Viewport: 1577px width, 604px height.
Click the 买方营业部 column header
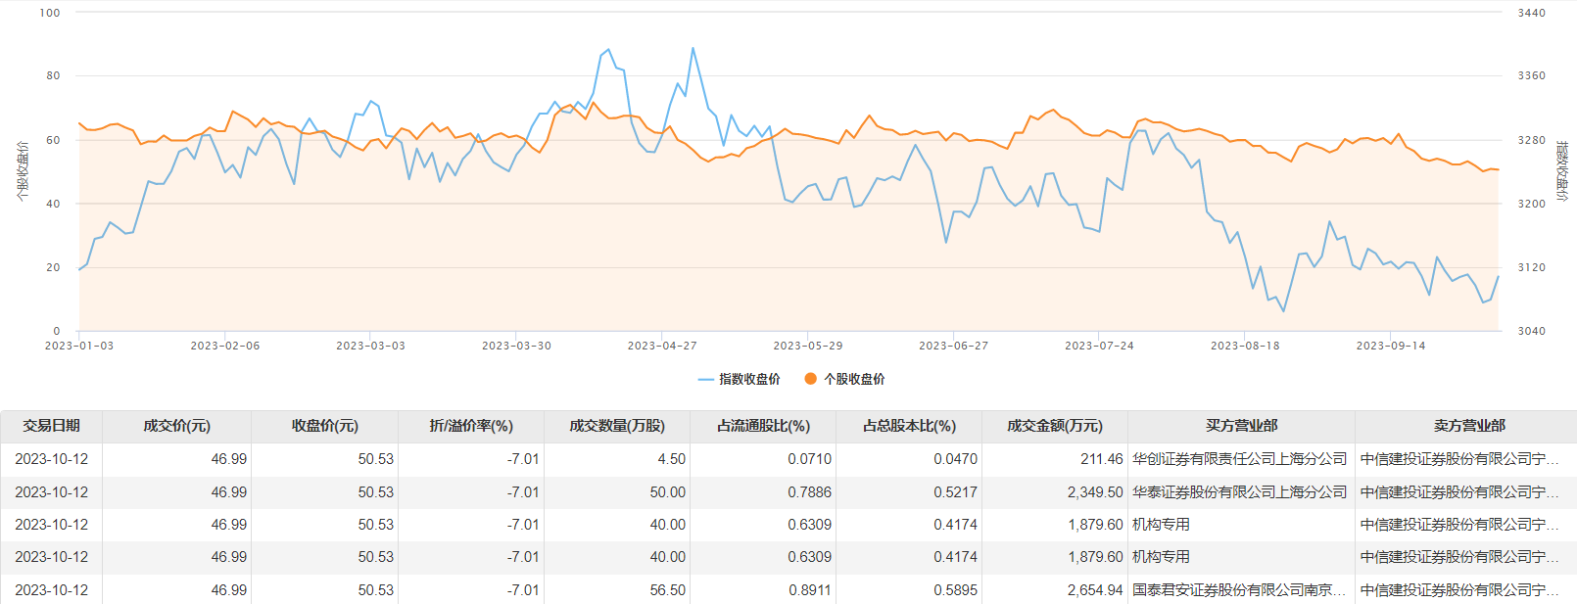[1241, 426]
